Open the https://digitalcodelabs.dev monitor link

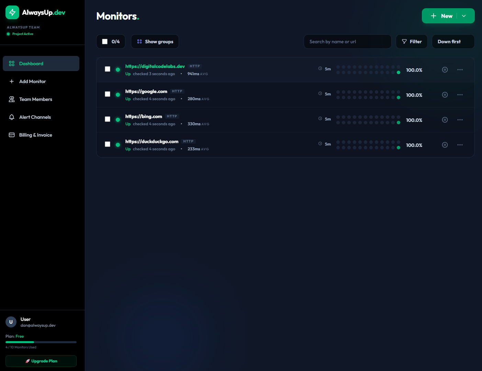pos(155,66)
